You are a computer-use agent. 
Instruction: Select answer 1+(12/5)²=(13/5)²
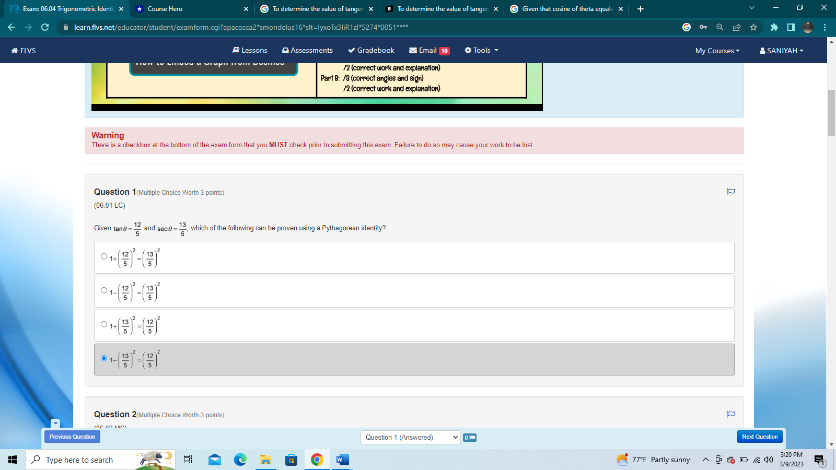click(104, 256)
